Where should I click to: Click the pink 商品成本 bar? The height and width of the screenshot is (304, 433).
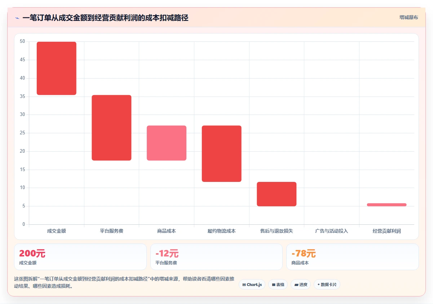click(x=167, y=143)
